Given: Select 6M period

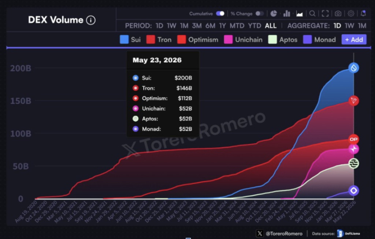Looking at the screenshot, I should point(210,26).
